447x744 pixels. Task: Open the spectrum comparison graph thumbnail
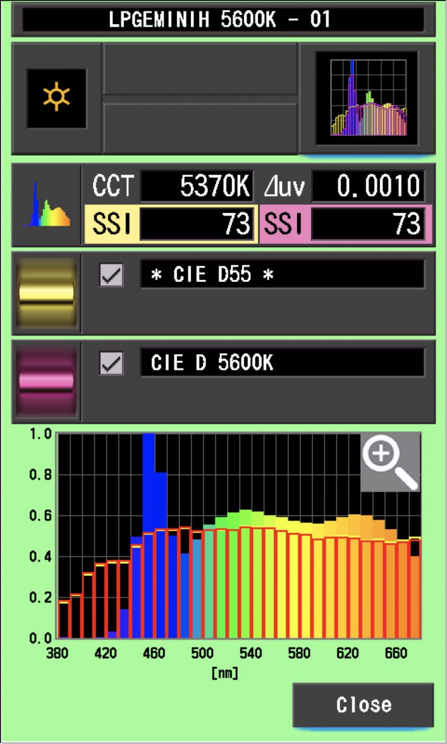click(x=367, y=98)
